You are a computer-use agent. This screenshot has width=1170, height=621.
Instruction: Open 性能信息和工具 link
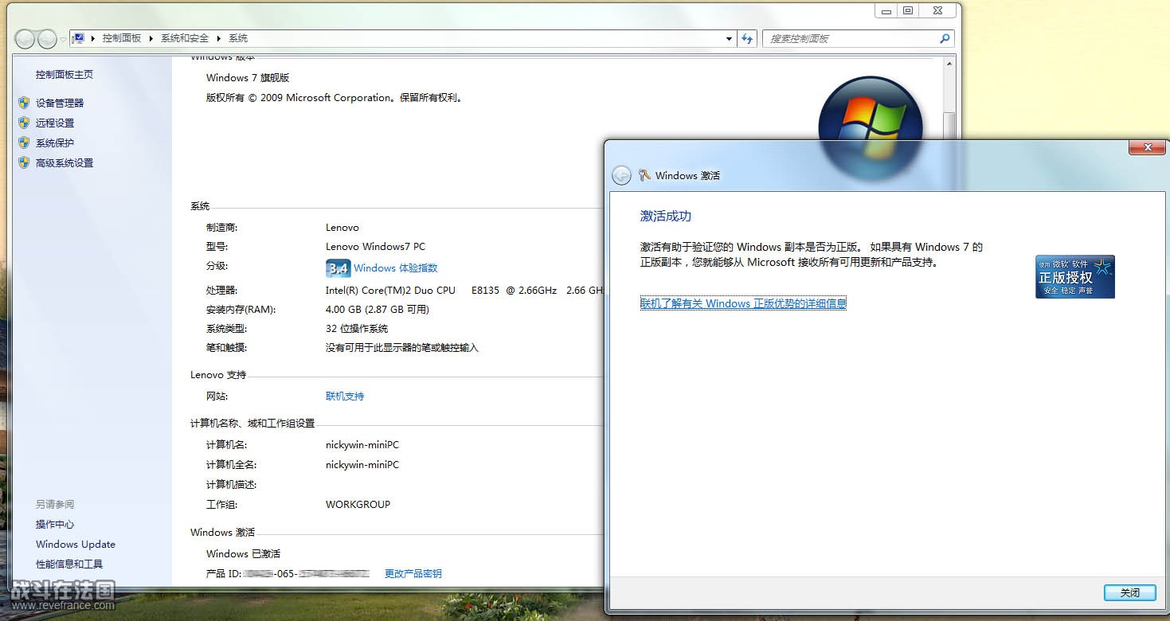click(69, 564)
